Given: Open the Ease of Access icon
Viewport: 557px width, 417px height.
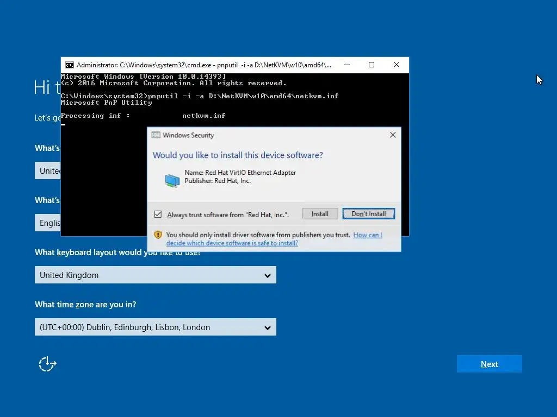Looking at the screenshot, I should point(48,364).
